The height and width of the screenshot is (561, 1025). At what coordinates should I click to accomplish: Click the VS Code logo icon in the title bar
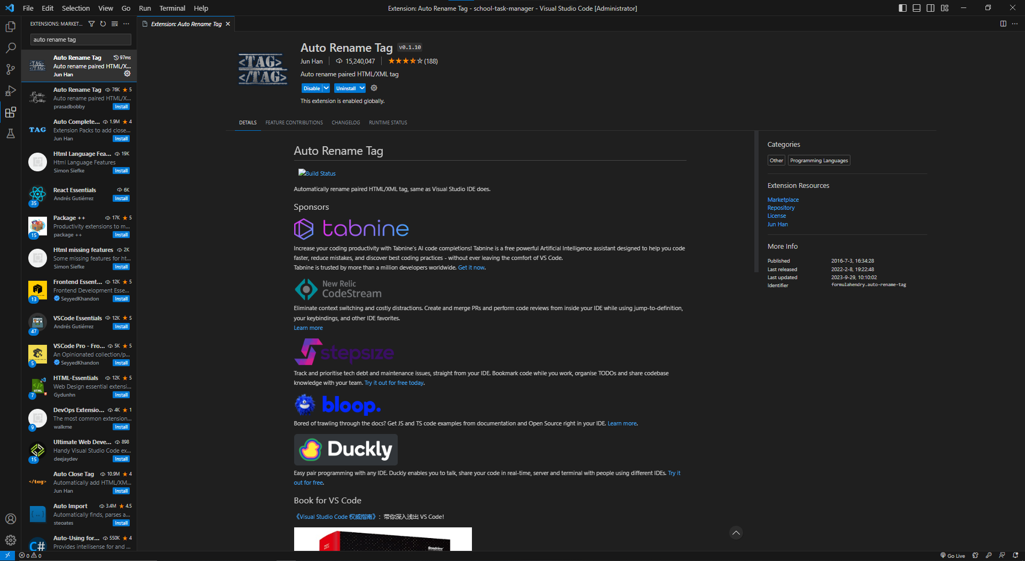pyautogui.click(x=9, y=8)
